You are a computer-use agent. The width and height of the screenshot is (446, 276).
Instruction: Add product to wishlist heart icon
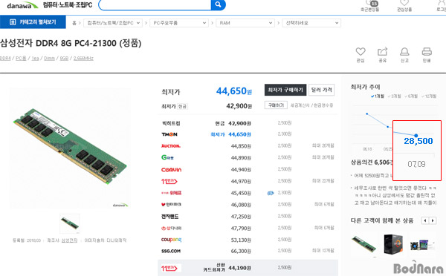(x=361, y=52)
